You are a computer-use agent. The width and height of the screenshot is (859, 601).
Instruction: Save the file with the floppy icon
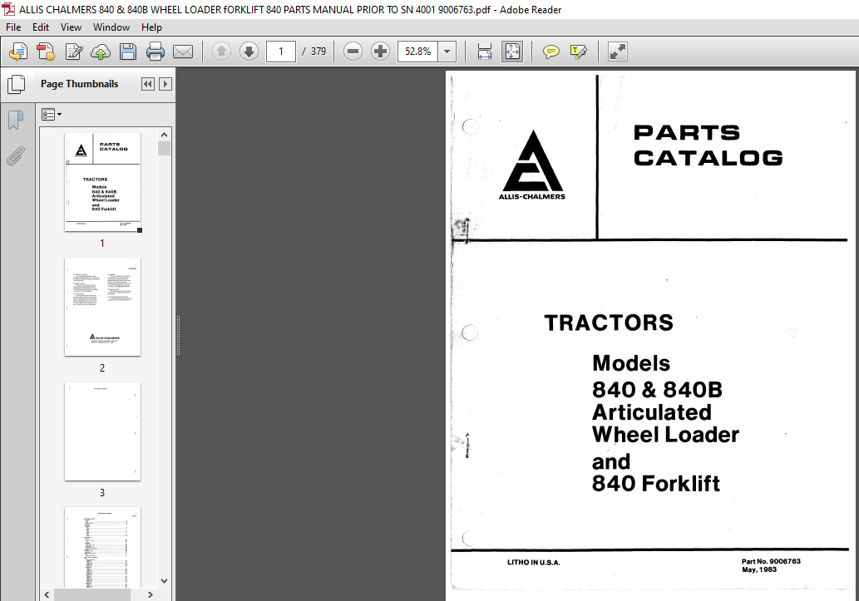pyautogui.click(x=128, y=52)
